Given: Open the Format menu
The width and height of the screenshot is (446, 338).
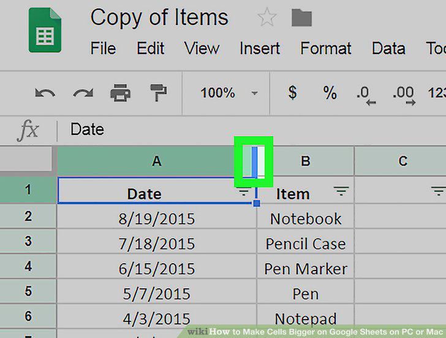Looking at the screenshot, I should pyautogui.click(x=326, y=48).
